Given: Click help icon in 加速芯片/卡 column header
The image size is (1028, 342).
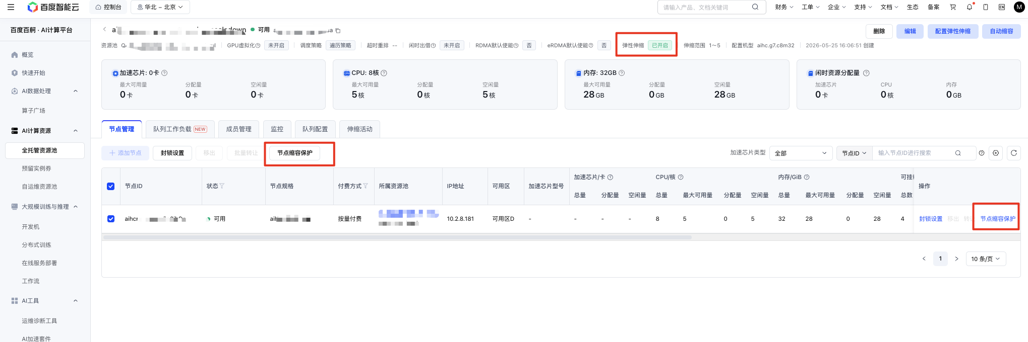Looking at the screenshot, I should pos(610,177).
